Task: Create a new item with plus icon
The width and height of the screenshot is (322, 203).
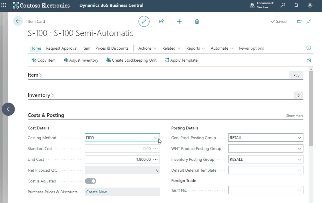Action: (x=179, y=21)
